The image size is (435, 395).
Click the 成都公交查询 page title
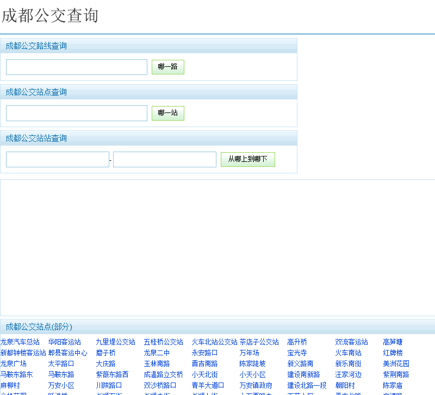point(50,16)
